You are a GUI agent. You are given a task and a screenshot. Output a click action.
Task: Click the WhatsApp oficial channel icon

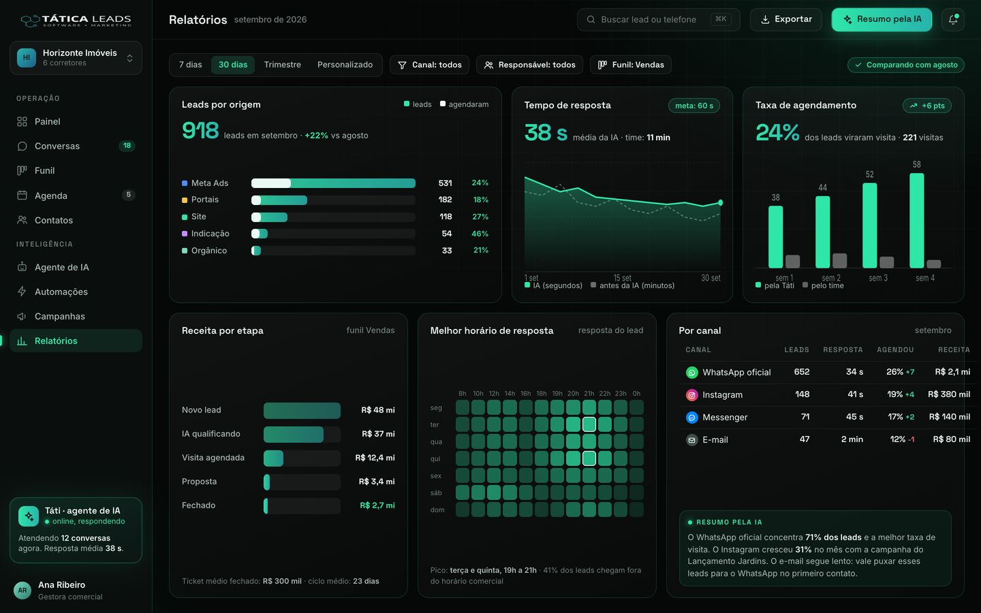[691, 373]
